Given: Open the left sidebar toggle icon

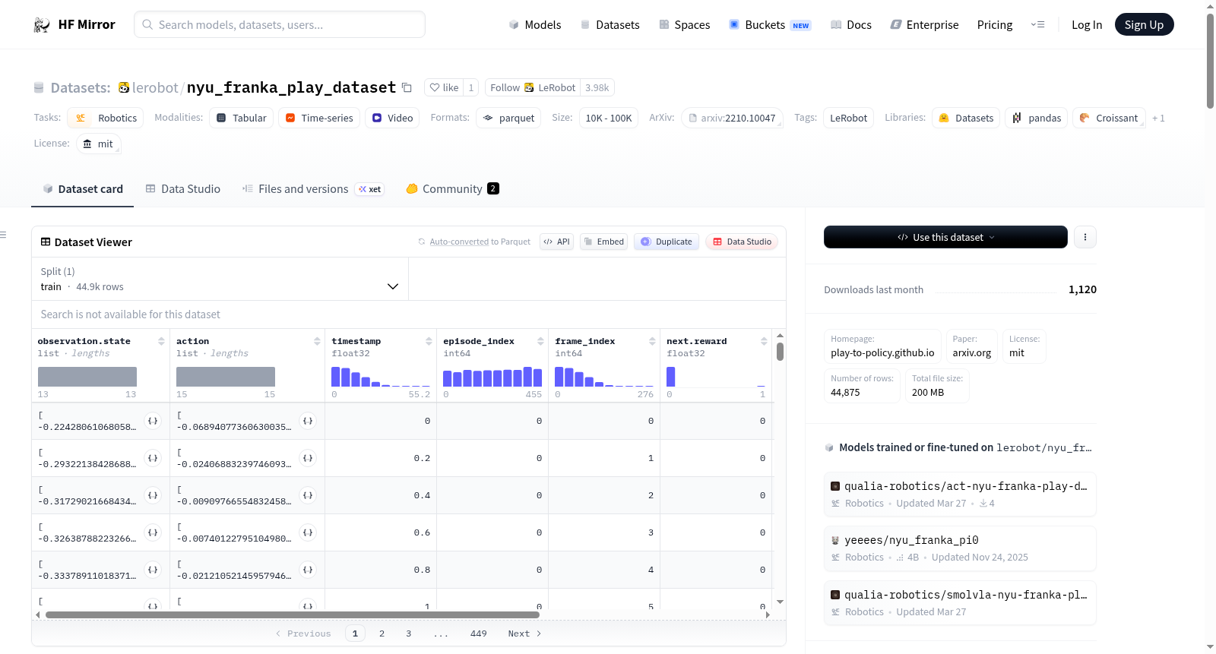Looking at the screenshot, I should pyautogui.click(x=4, y=235).
